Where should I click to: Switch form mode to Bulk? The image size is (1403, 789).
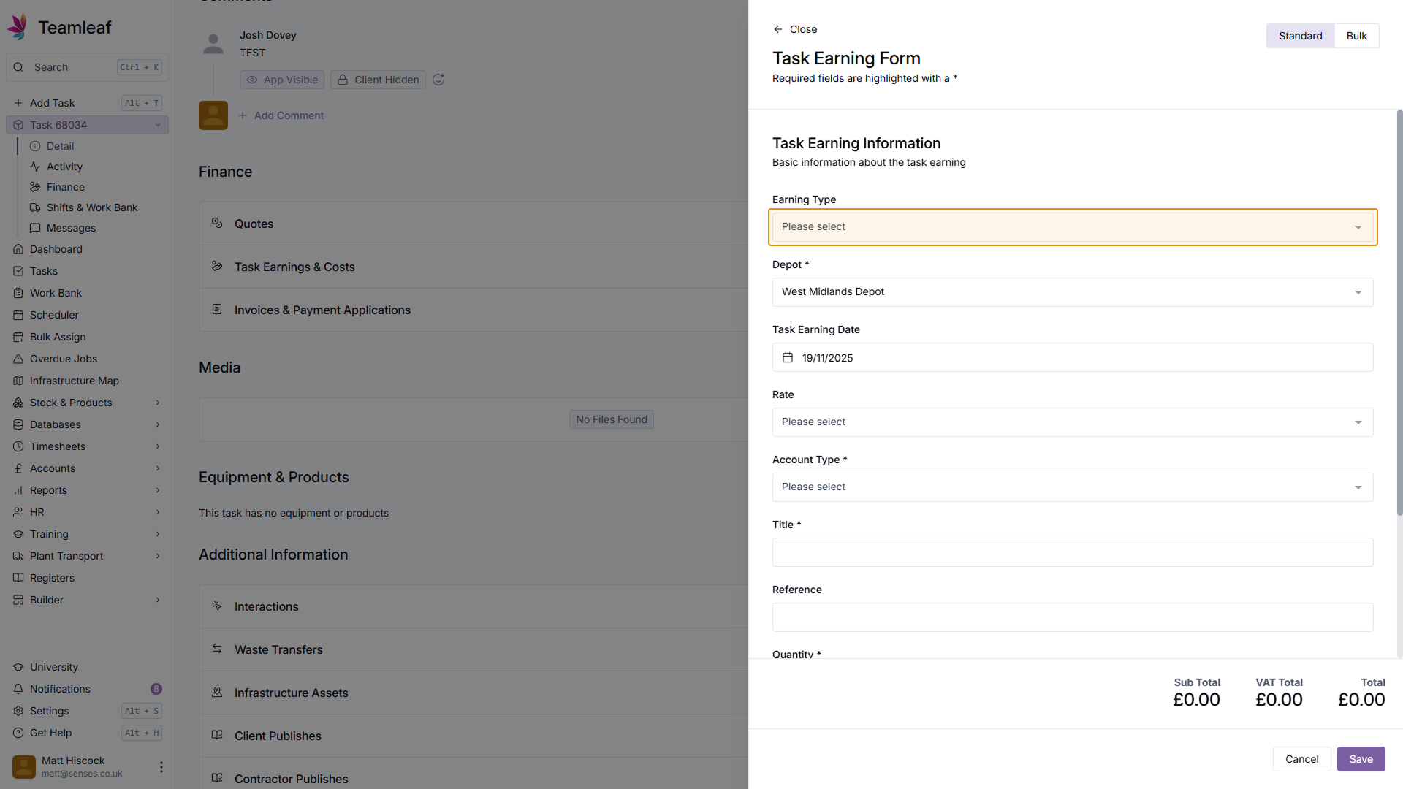point(1356,36)
